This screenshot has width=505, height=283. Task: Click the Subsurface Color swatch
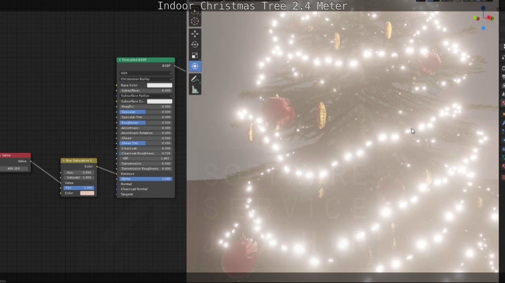(x=160, y=102)
